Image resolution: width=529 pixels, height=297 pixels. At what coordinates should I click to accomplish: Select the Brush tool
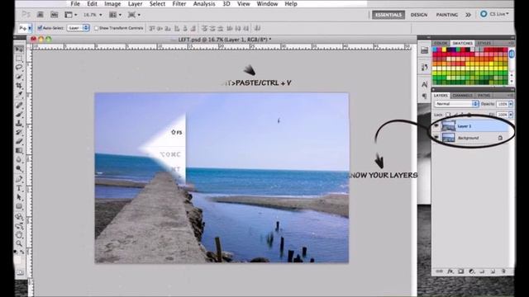pos(19,114)
